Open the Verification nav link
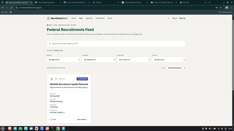The width and height of the screenshot is (234, 131). [x=100, y=18]
